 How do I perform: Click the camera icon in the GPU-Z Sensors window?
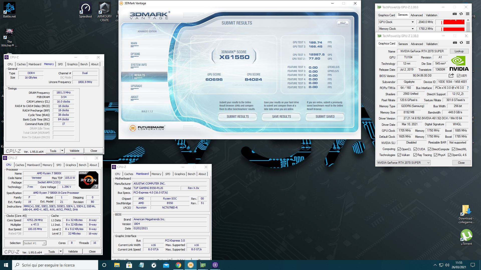[455, 14]
